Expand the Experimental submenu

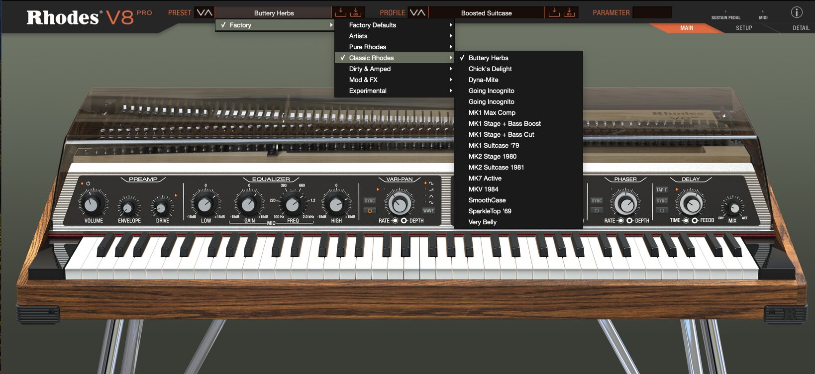pyautogui.click(x=395, y=91)
